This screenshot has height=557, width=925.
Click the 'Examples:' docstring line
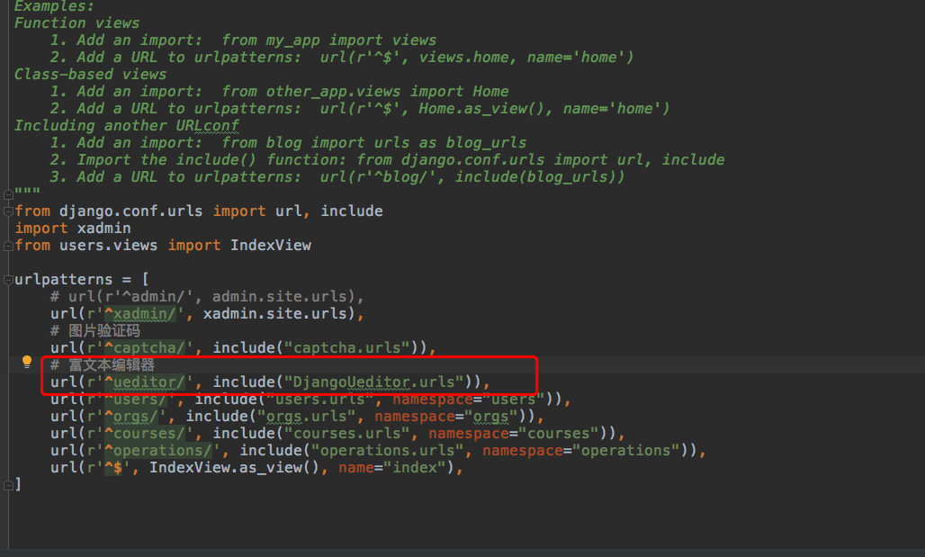(x=54, y=6)
